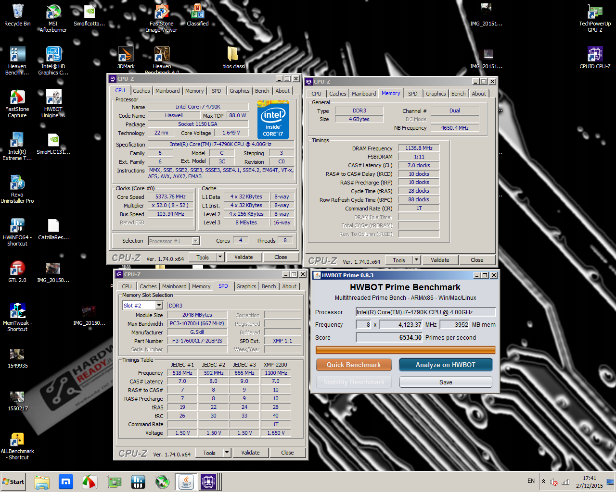Switch to the Java HWBOT Prime taskbar button
This screenshot has height=492, width=616.
tap(186, 481)
